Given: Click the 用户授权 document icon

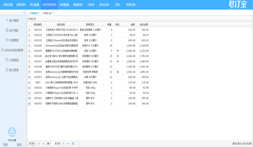Looking at the screenshot, I should click(x=7, y=30).
